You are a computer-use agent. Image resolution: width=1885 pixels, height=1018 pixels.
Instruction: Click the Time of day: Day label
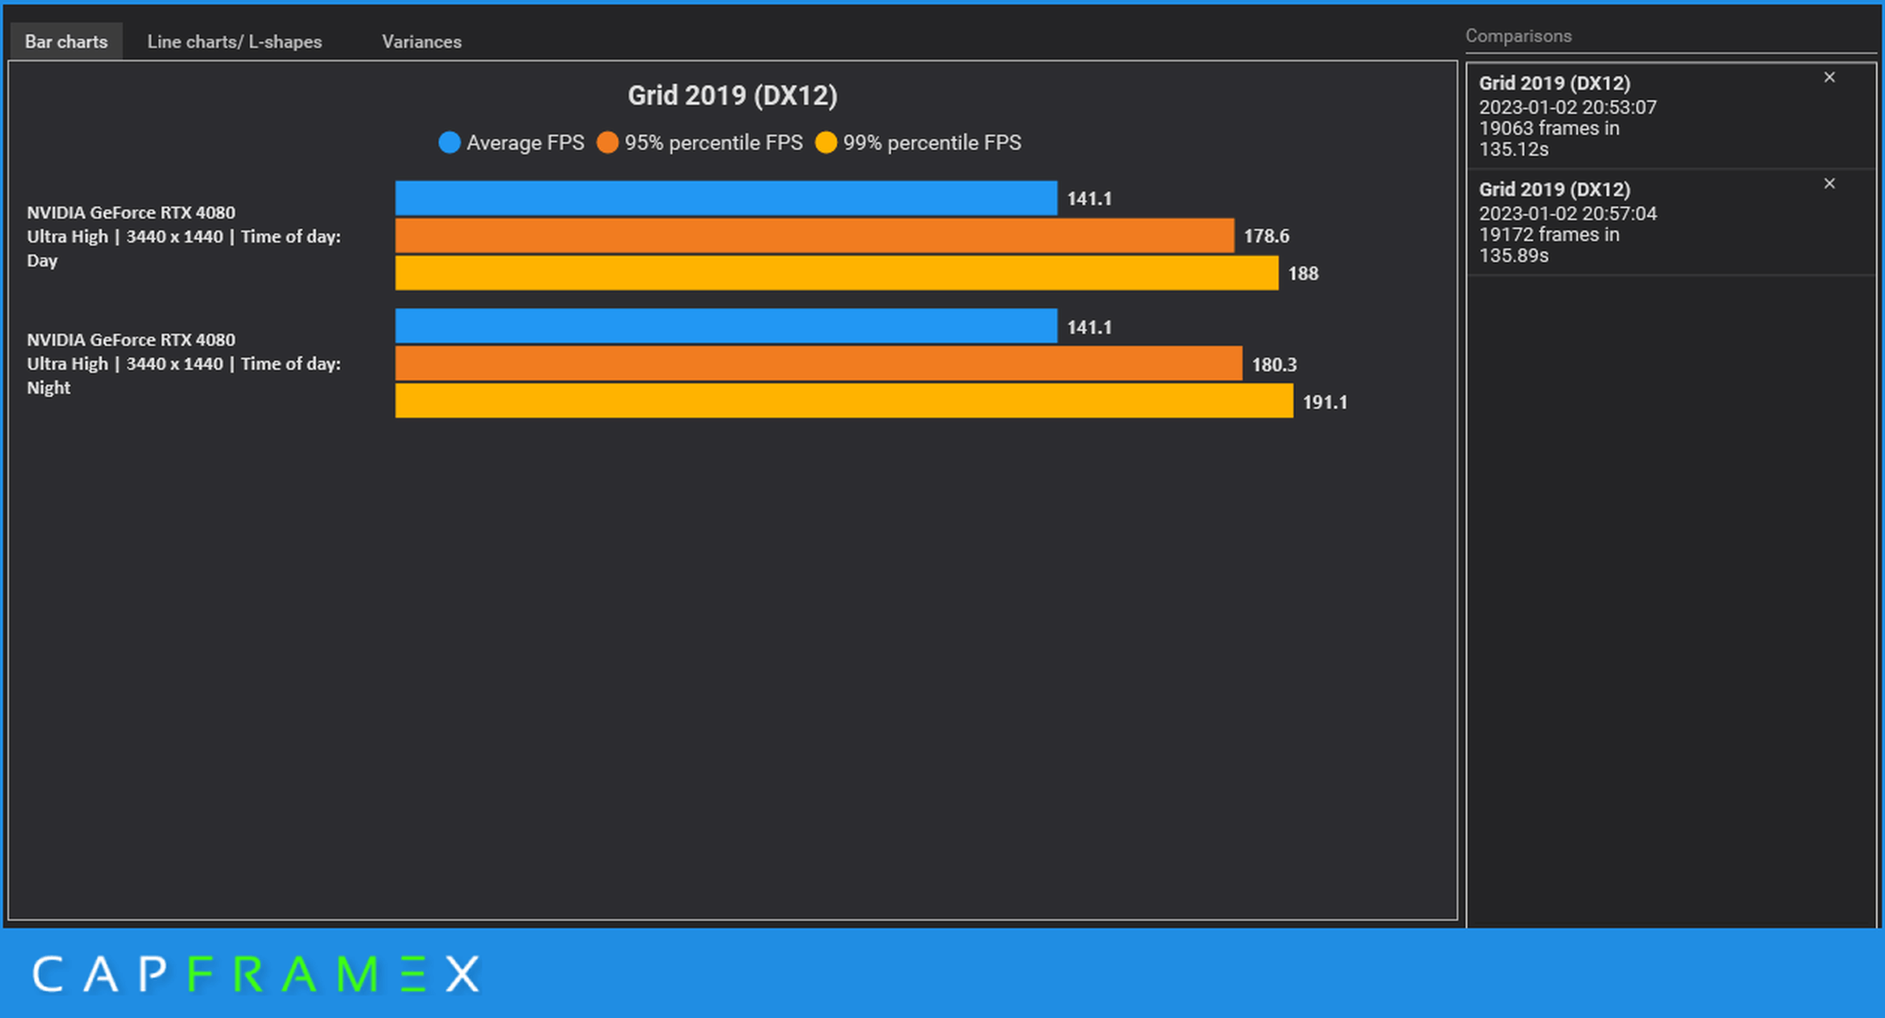click(184, 236)
